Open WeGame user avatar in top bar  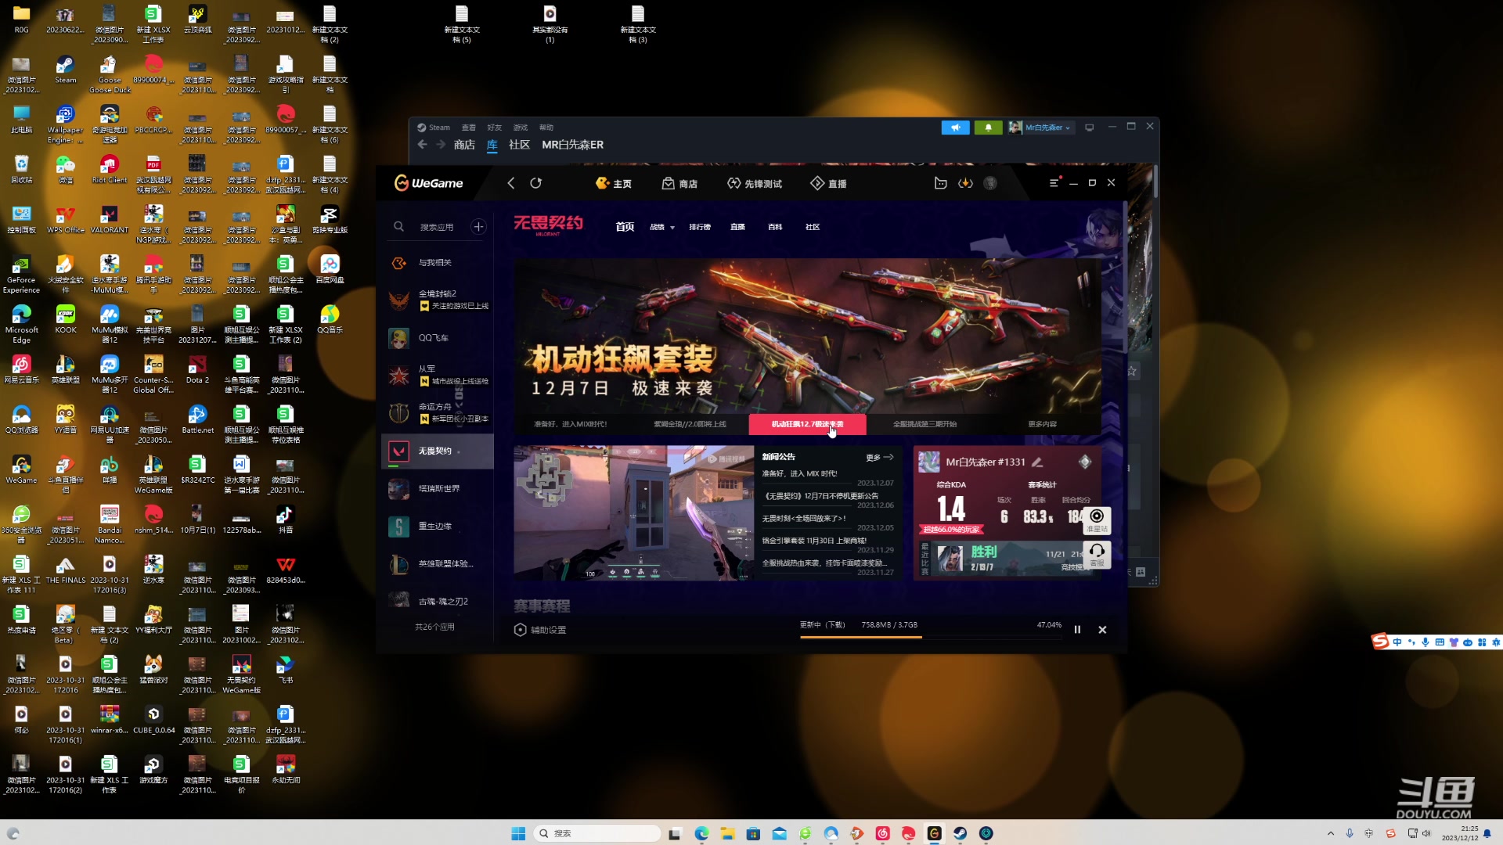990,183
